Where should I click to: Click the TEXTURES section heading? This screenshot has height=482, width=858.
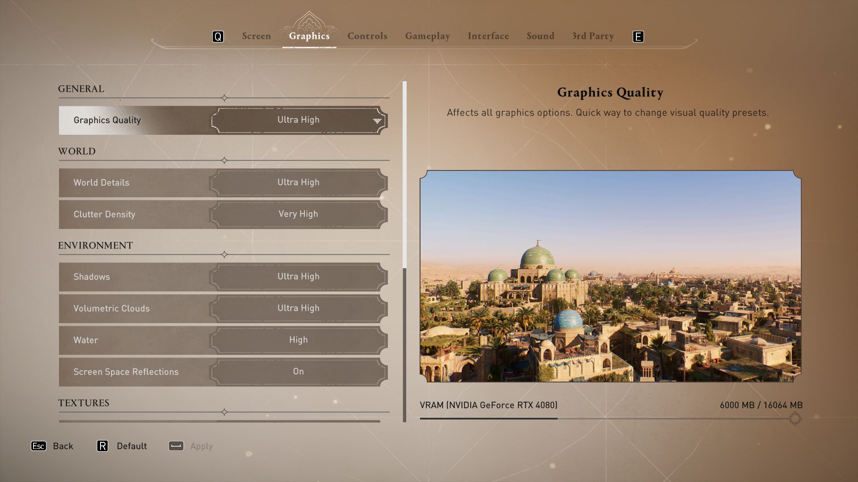pos(84,403)
